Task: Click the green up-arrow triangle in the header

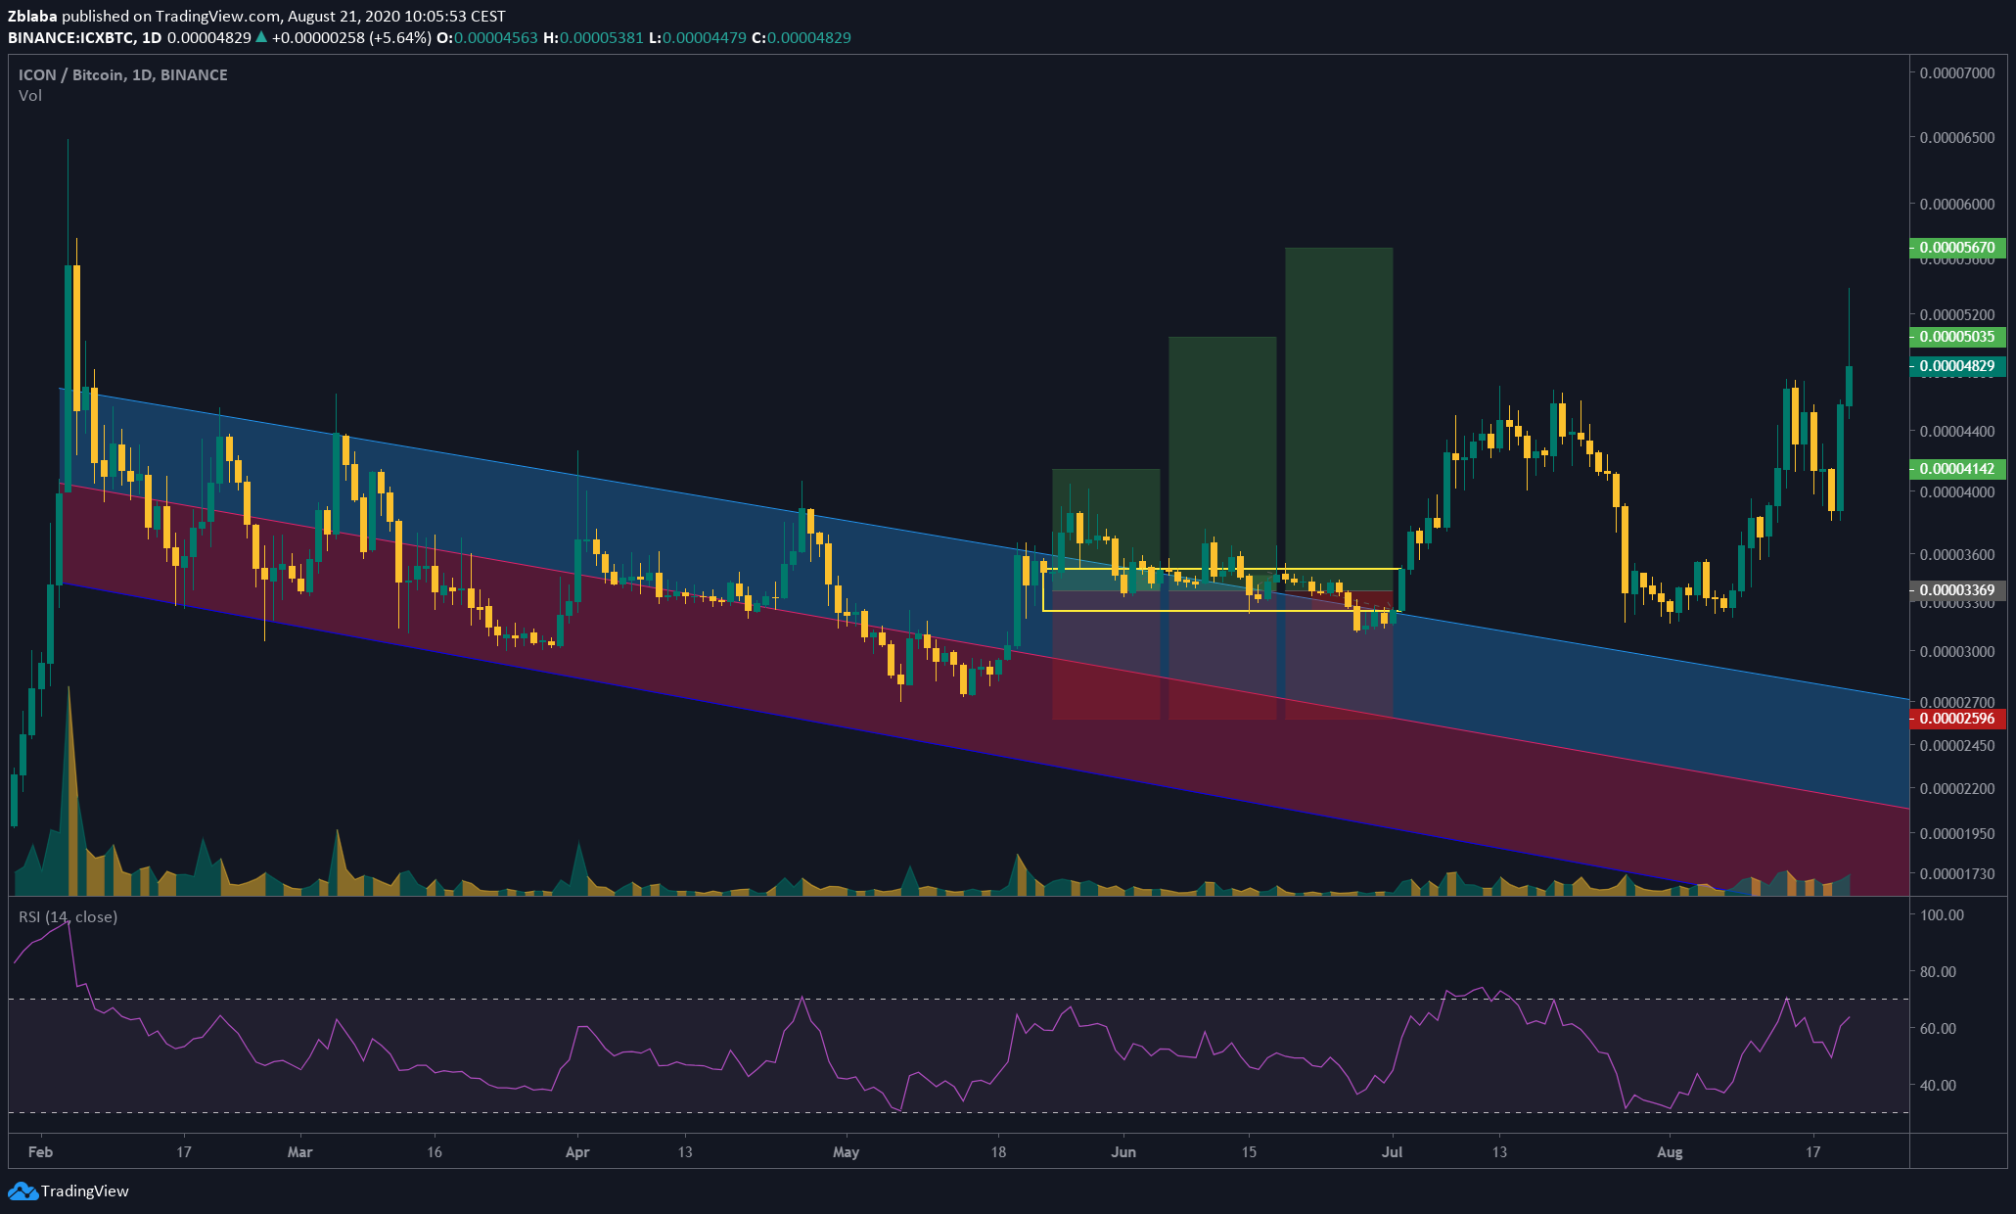Action: [x=260, y=38]
